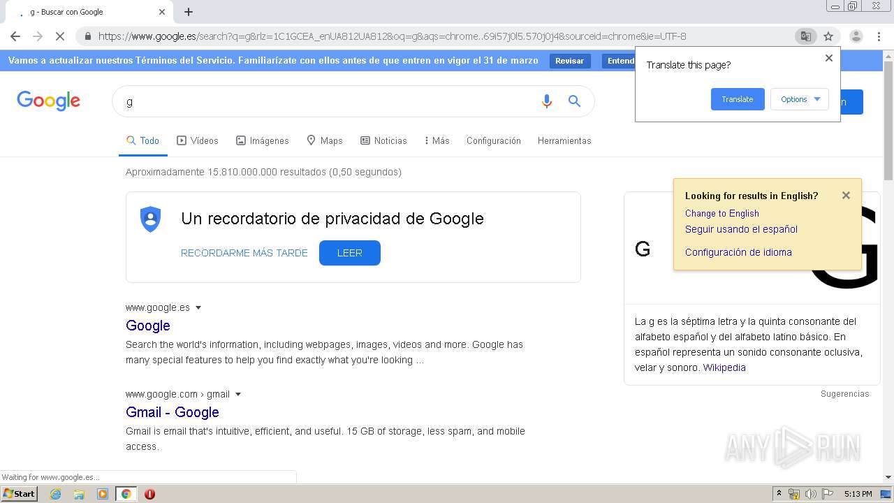This screenshot has width=894, height=503.
Task: Click the browser forward arrow
Action: 38,36
